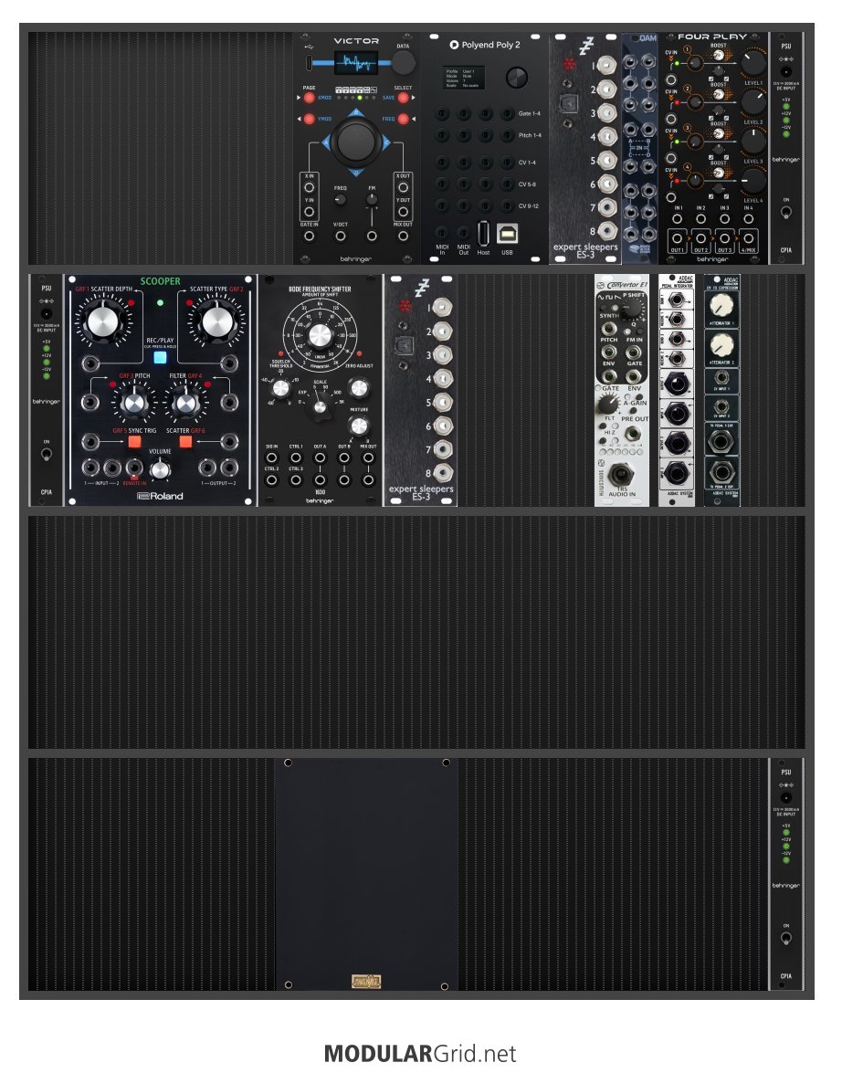This screenshot has height=1073, width=842.
Task: Click the Victor center joystick
Action: click(x=356, y=142)
